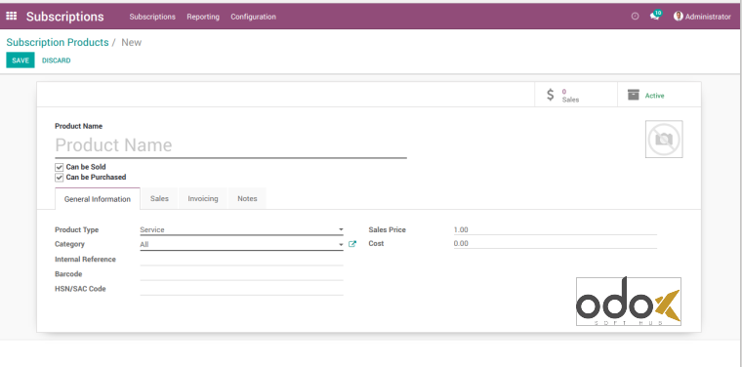
Task: Toggle the Can be Purchased checkbox
Action: (x=60, y=178)
